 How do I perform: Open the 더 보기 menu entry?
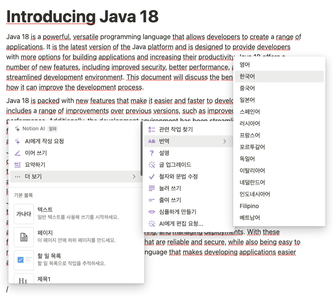(76, 177)
